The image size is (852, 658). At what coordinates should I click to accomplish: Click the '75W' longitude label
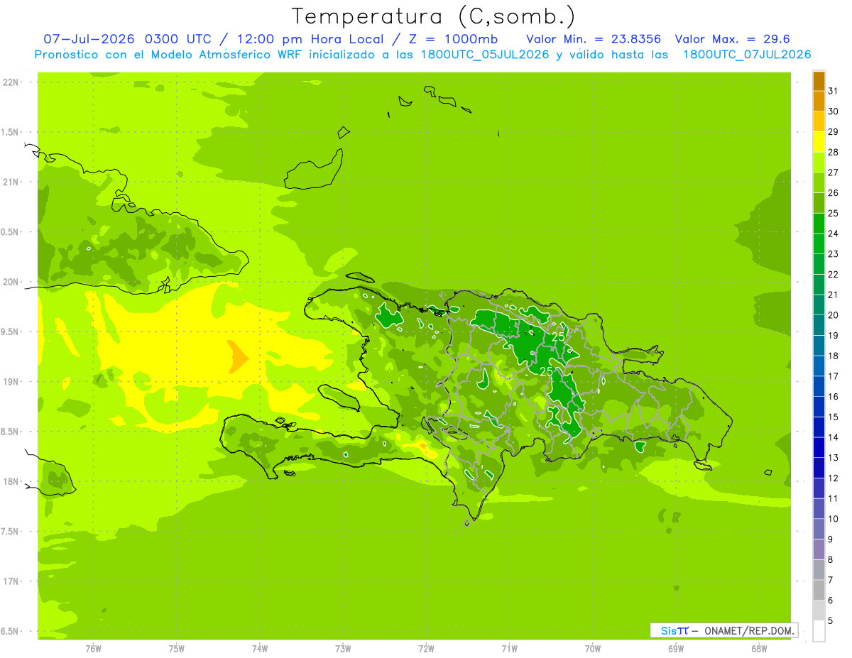[x=177, y=648]
